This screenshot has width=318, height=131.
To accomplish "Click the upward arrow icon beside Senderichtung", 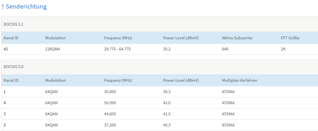I will (3, 7).
